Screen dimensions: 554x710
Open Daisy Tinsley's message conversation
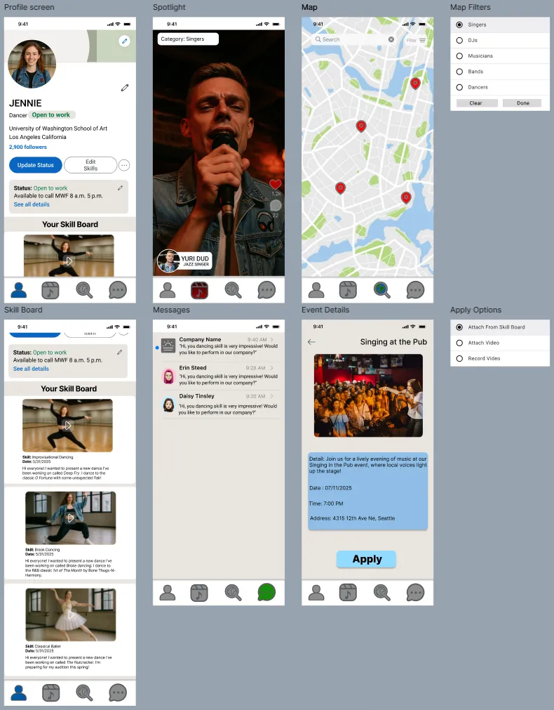click(x=217, y=404)
